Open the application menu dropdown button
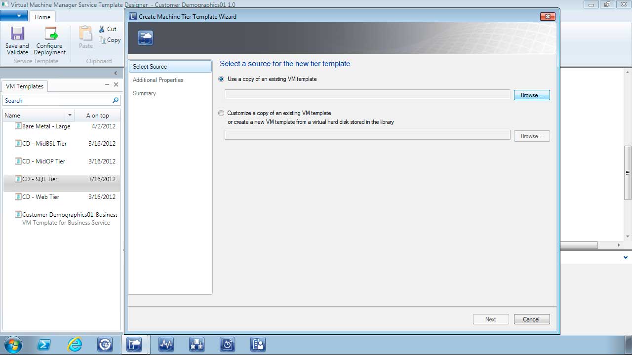 point(14,16)
